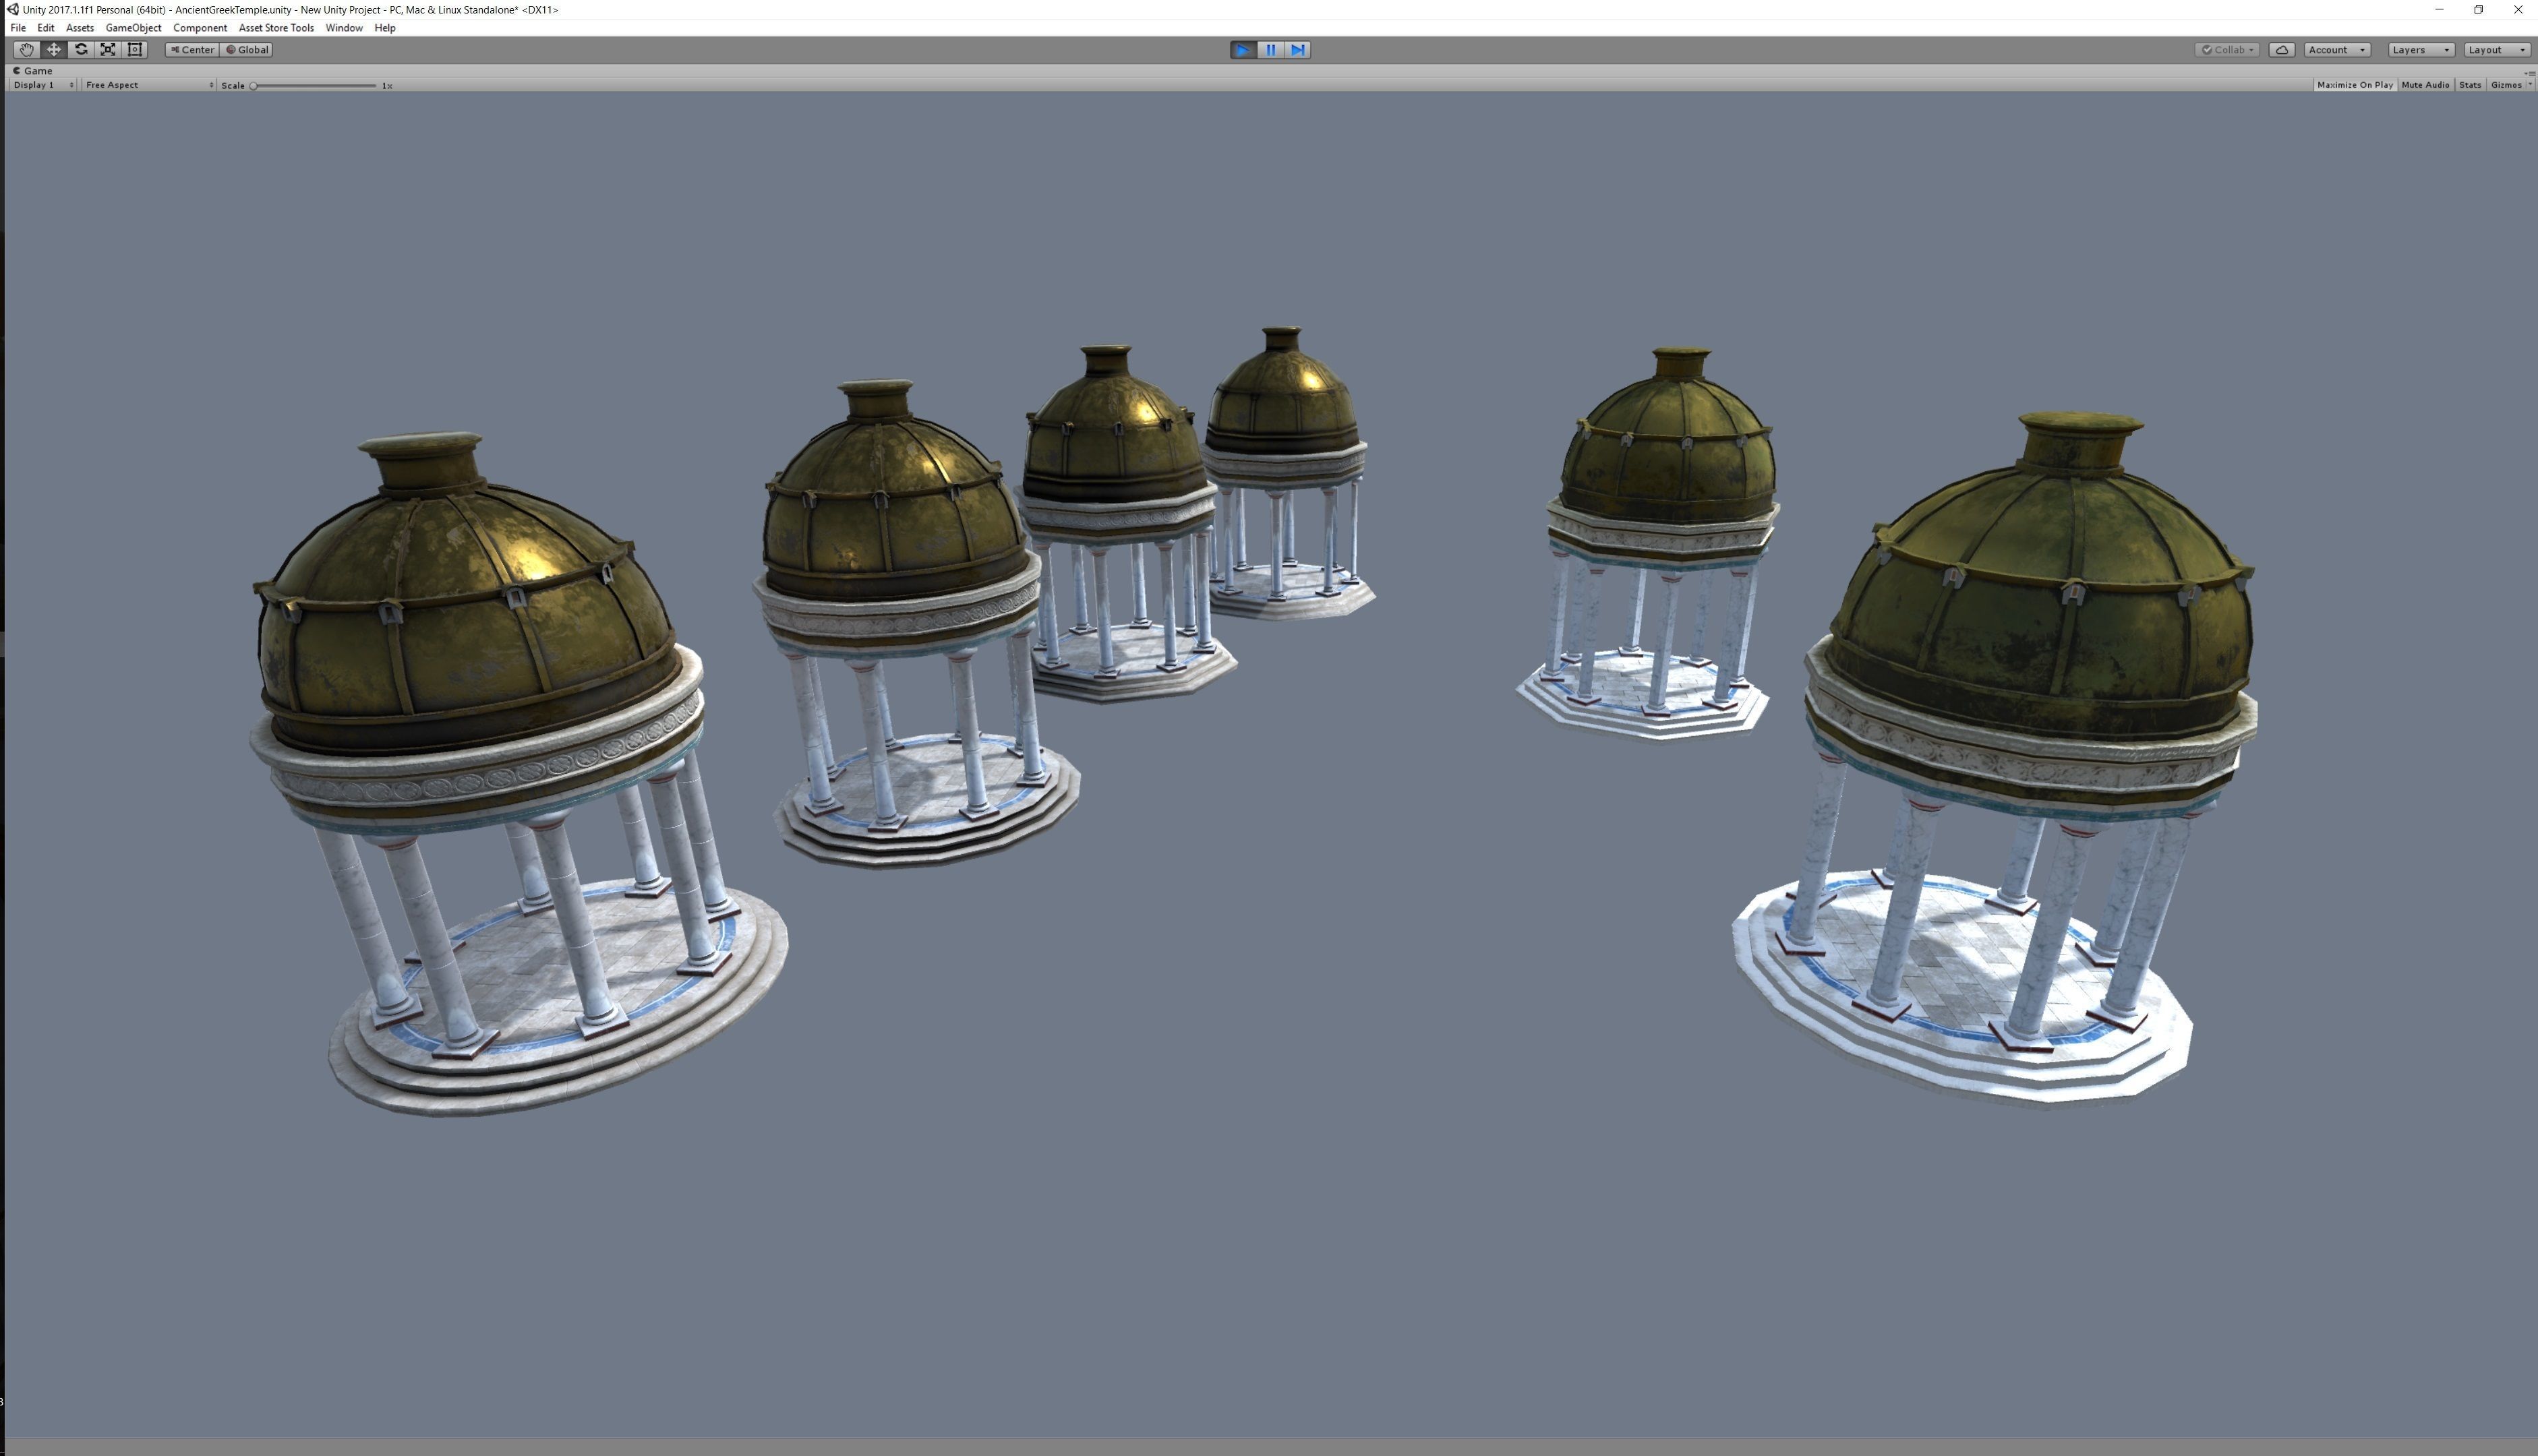Open the GameObject menu
The height and width of the screenshot is (1456, 2538).
[x=133, y=28]
